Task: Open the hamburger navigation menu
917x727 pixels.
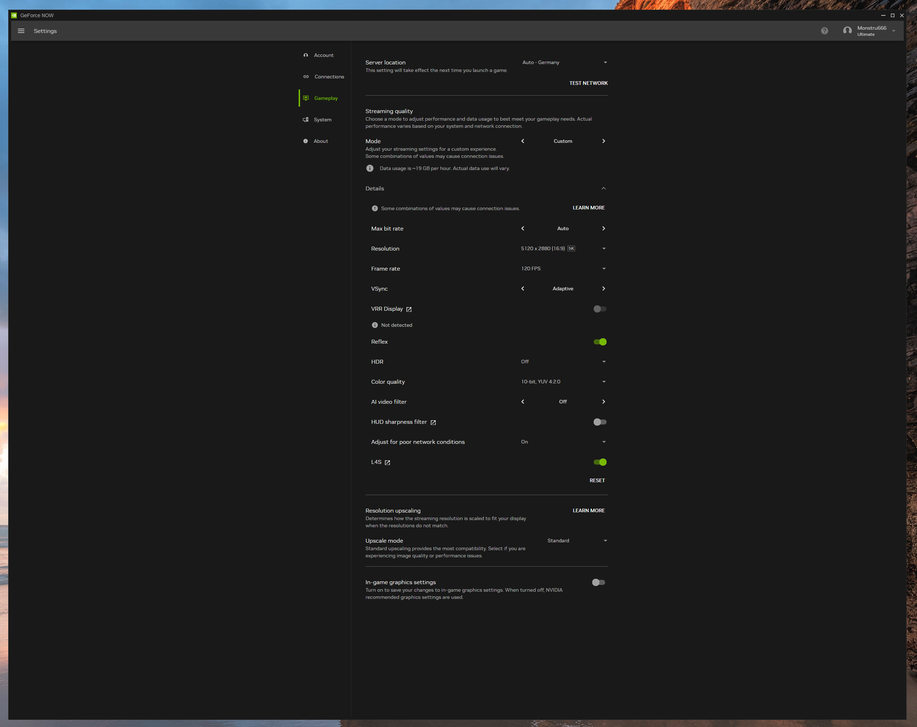Action: tap(21, 31)
